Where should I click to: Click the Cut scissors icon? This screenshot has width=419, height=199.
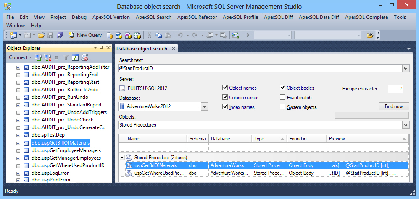pos(150,35)
